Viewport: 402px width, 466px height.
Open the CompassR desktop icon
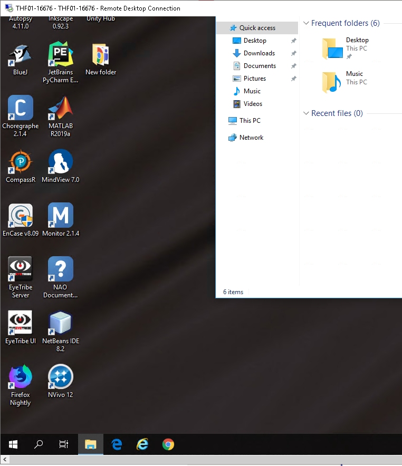coord(20,167)
